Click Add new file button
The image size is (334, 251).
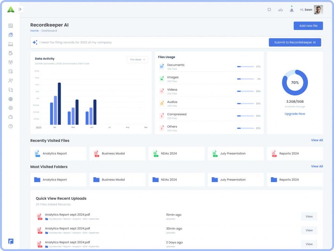pos(308,26)
